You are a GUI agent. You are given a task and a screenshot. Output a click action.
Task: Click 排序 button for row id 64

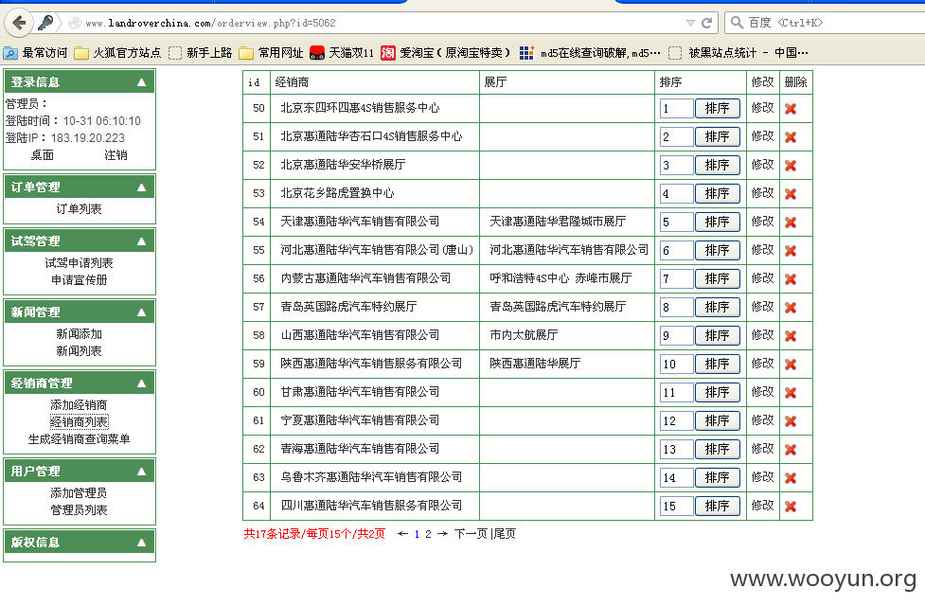pos(718,506)
